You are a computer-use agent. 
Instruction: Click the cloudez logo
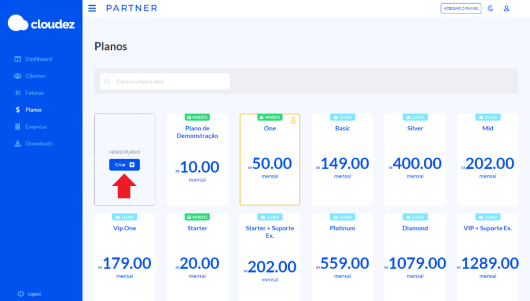(x=41, y=23)
